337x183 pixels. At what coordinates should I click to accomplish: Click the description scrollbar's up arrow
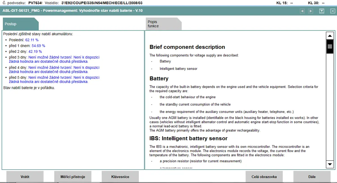[x=329, y=36]
